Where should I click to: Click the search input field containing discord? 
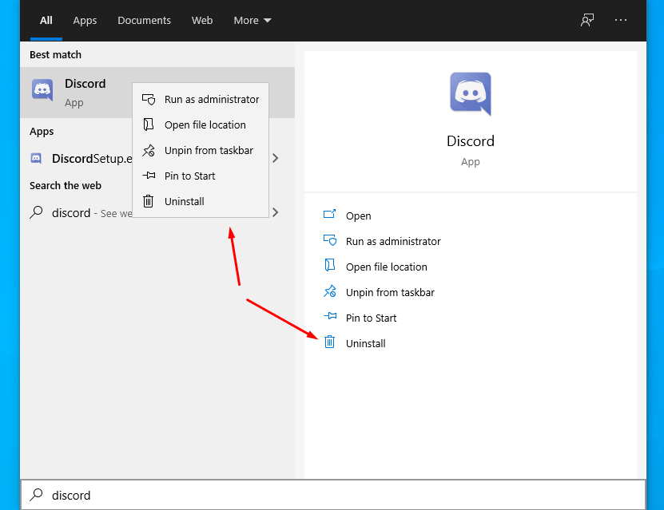[333, 495]
